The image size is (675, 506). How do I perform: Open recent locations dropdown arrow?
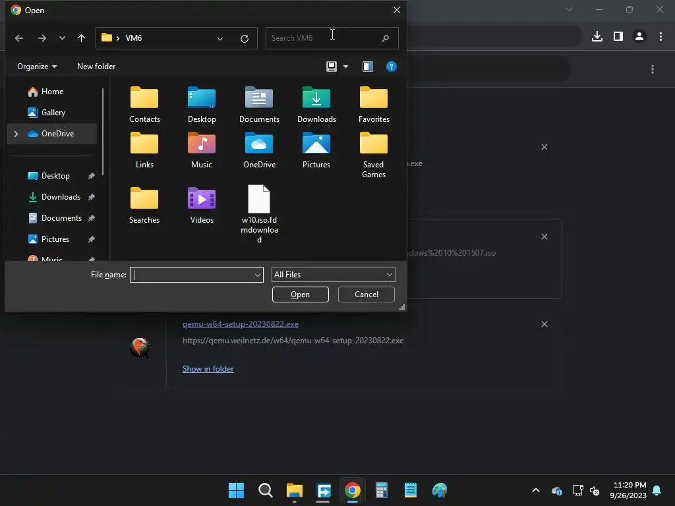tap(62, 38)
